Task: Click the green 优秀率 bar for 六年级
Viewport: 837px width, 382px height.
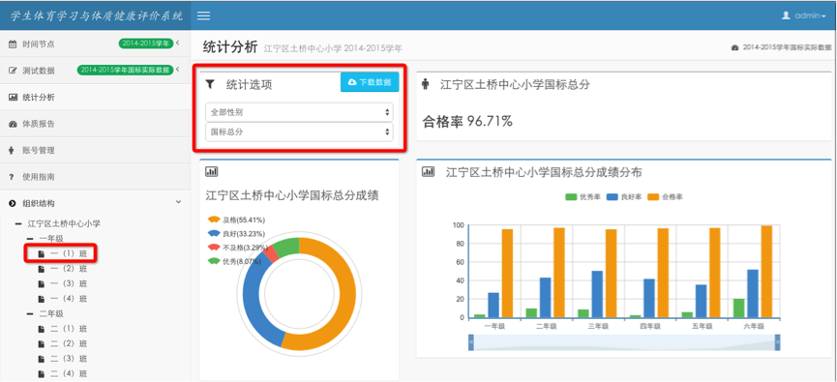Action: tap(739, 308)
